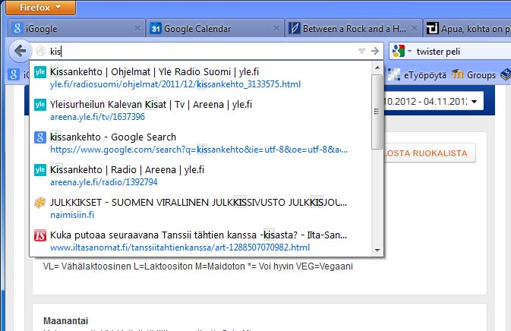This screenshot has width=511, height=331.
Task: Select kissankehto Google Search suggestion
Action: 200,143
